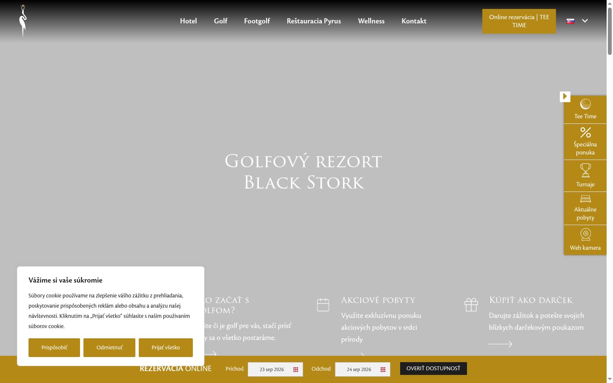Click the 'Golfový rezort Black Stork' headline
The height and width of the screenshot is (383, 613).
(x=304, y=172)
